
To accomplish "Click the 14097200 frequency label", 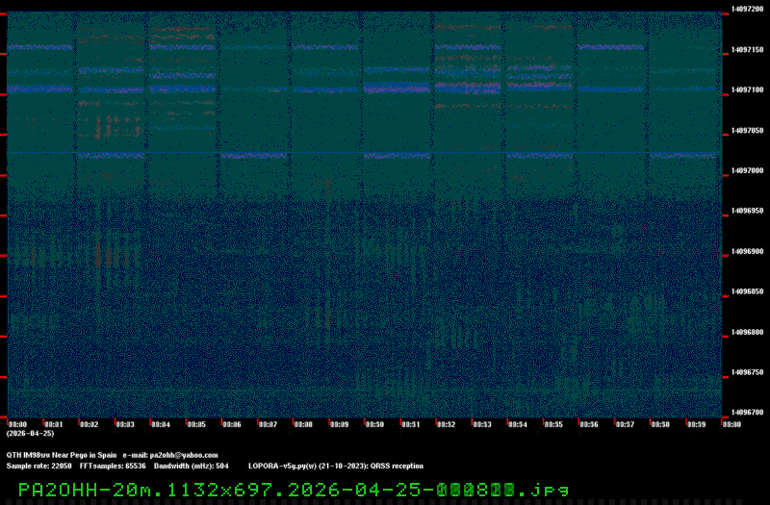I will pos(748,9).
